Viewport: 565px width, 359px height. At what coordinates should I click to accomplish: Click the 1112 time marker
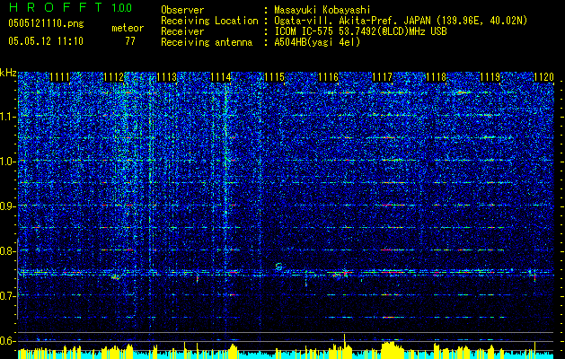click(113, 77)
